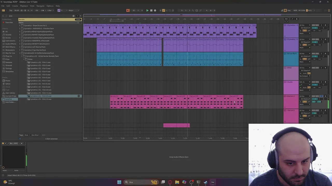Open Plug-Ins category in browser

[9, 56]
